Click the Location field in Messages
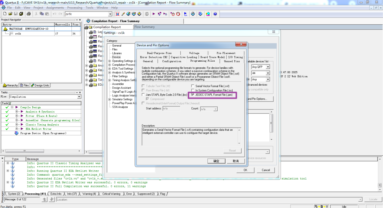This screenshot has width=383, height=208. [x=209, y=199]
